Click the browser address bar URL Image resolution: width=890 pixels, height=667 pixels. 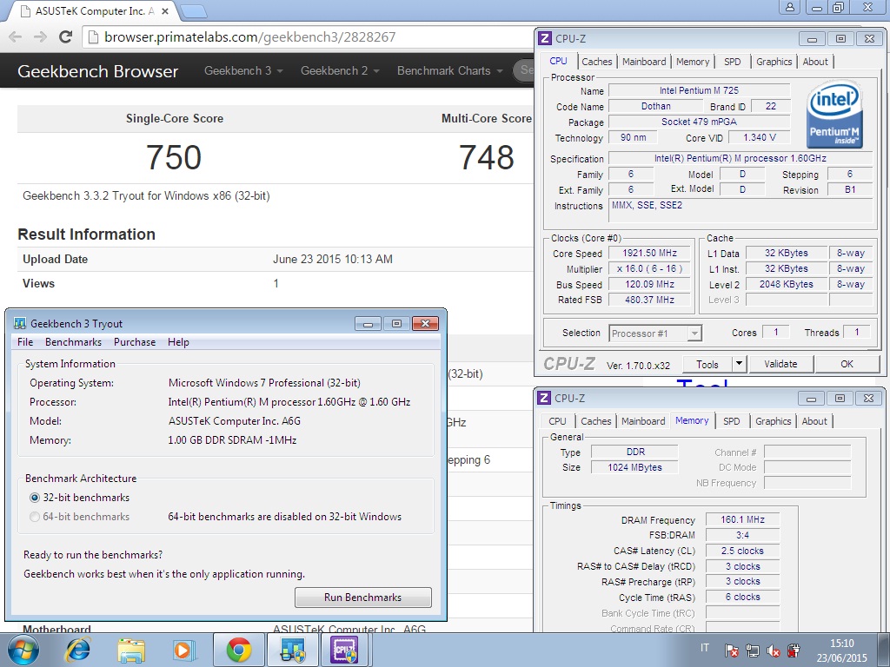pyautogui.click(x=249, y=37)
